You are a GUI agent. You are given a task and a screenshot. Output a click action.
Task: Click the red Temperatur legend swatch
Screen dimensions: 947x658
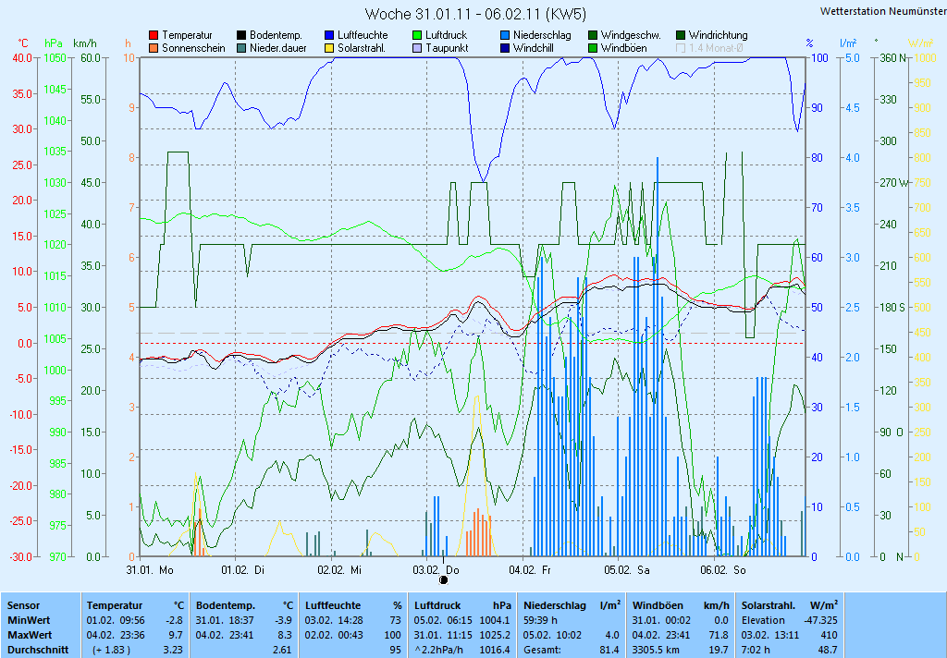154,35
